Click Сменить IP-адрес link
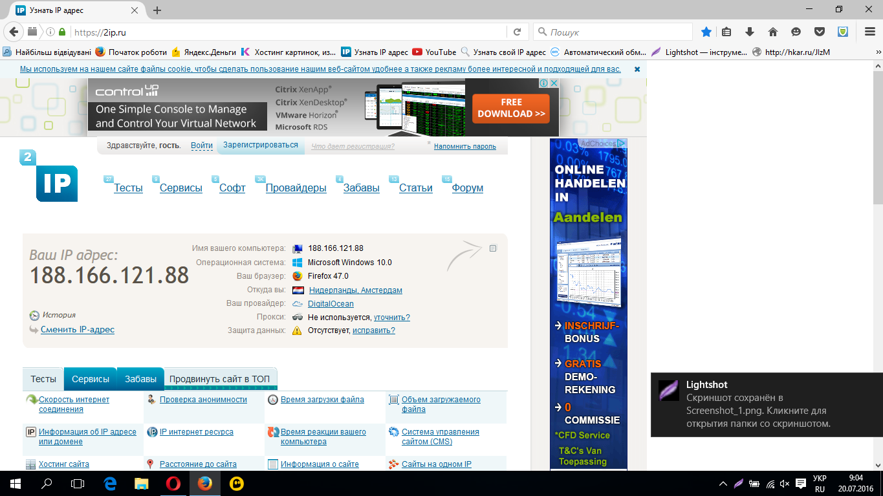The image size is (883, 496). coord(78,329)
